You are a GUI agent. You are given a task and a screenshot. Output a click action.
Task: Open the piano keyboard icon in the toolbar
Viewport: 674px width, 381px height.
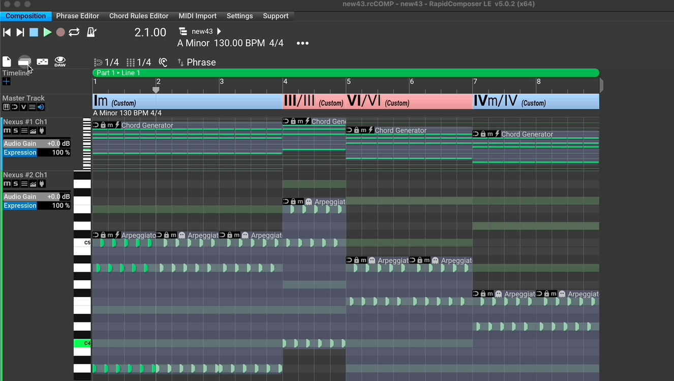43,61
